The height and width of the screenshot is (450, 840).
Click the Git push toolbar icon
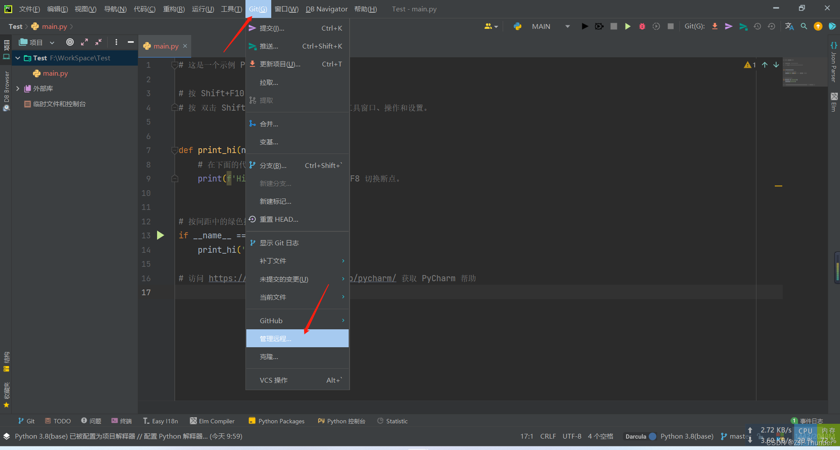pyautogui.click(x=743, y=26)
